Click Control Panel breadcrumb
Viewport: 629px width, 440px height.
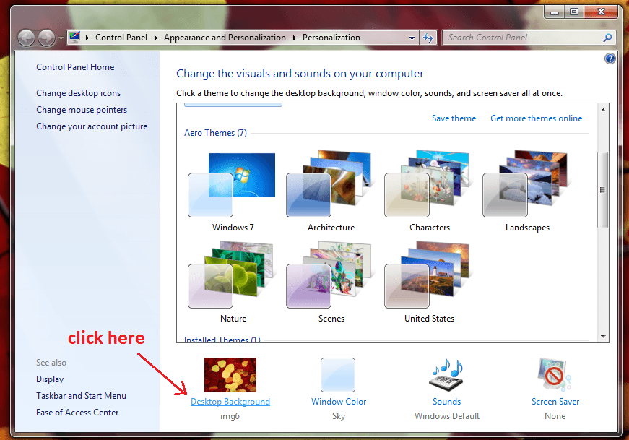(121, 38)
